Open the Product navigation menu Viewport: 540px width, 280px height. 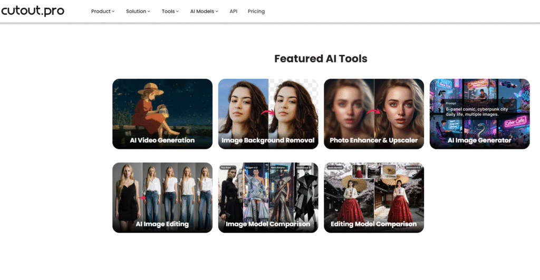tap(101, 12)
